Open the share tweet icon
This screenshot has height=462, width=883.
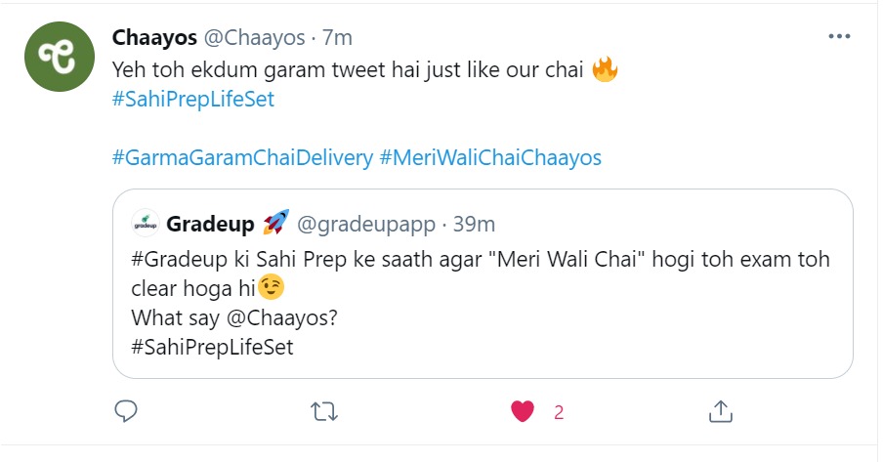point(721,411)
